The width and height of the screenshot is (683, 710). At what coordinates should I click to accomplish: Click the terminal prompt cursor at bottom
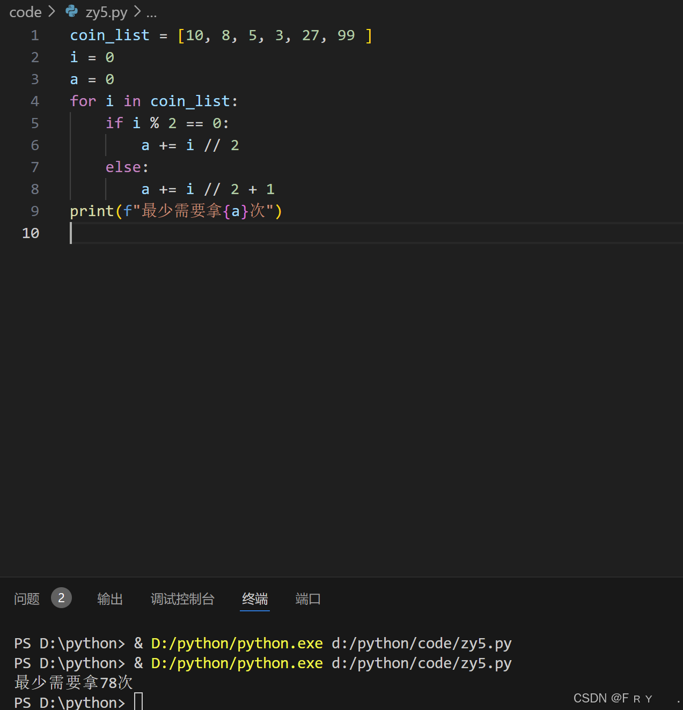click(x=138, y=701)
